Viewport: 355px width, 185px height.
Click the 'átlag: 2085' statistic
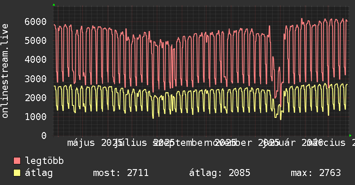pos(220,173)
